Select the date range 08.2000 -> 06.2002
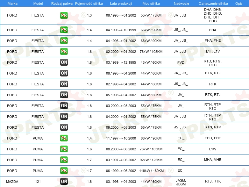 pos(121,149)
